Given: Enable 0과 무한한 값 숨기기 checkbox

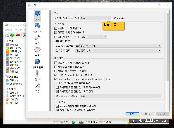Looking at the screenshot, I should pos(56,37).
